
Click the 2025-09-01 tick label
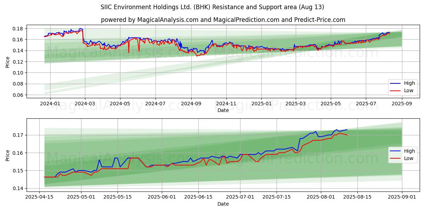[x=402, y=197]
